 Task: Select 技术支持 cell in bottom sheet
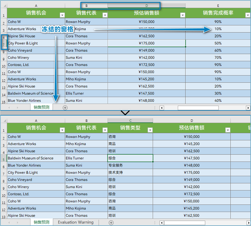click(x=130, y=173)
